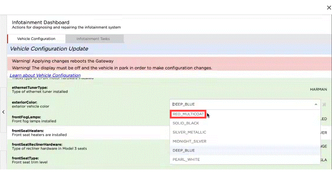Viewport: 332px width, 181px height.
Task: Choose the SOLID_BLACK color option
Action: tap(186, 123)
